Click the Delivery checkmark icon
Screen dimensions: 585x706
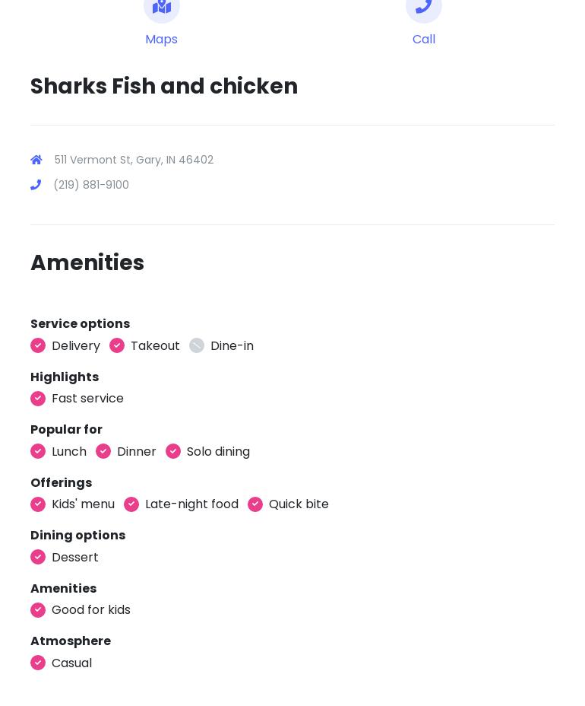coord(38,345)
